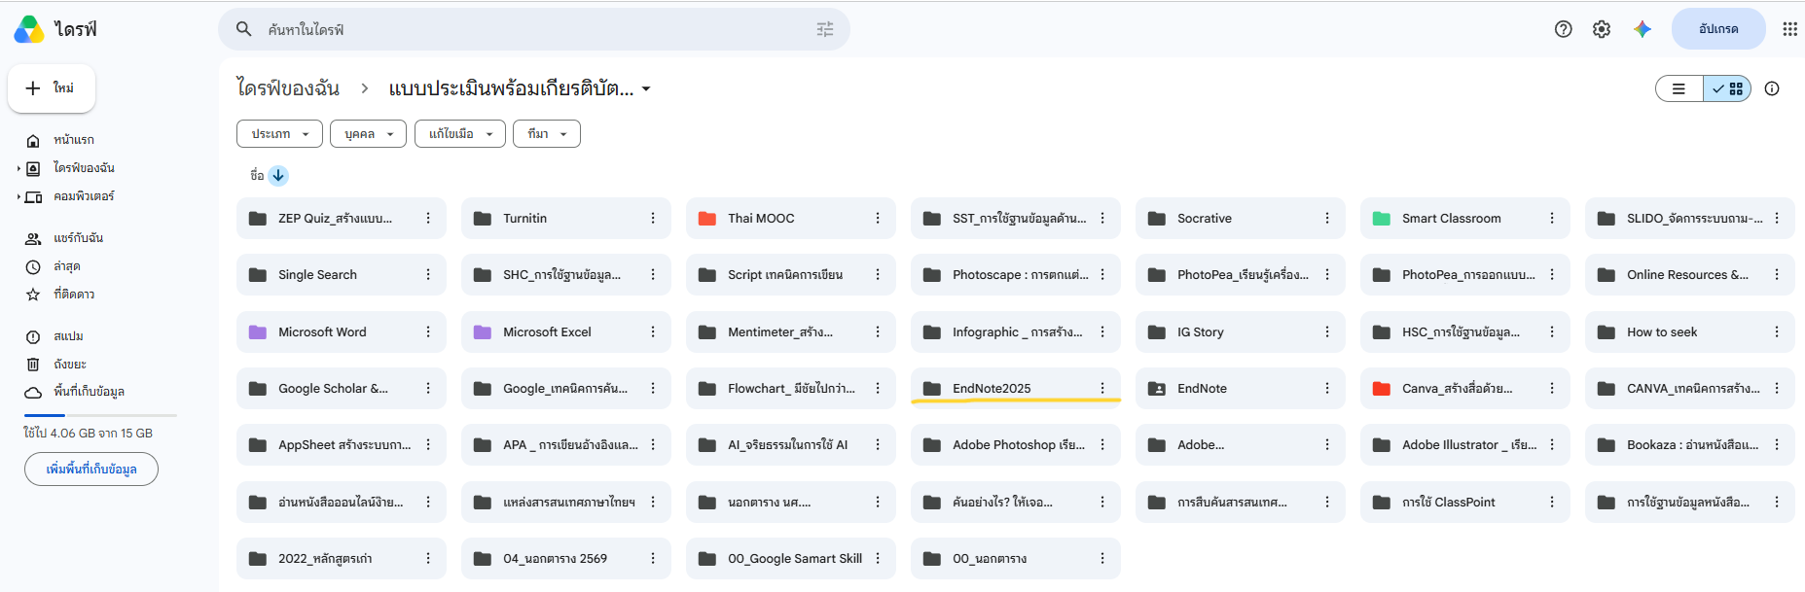Open more actions for Thai MOOC folder

tap(878, 219)
